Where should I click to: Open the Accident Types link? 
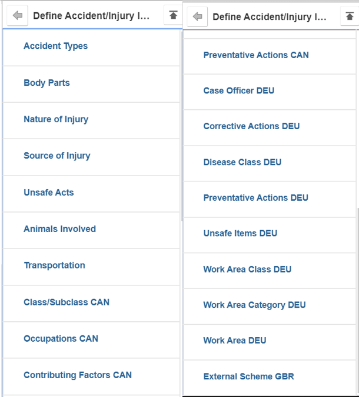55,46
